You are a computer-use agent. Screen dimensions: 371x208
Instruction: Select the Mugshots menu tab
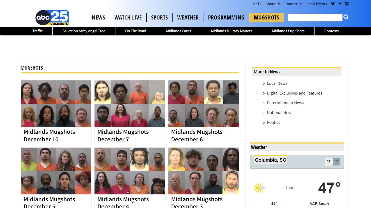tap(266, 18)
